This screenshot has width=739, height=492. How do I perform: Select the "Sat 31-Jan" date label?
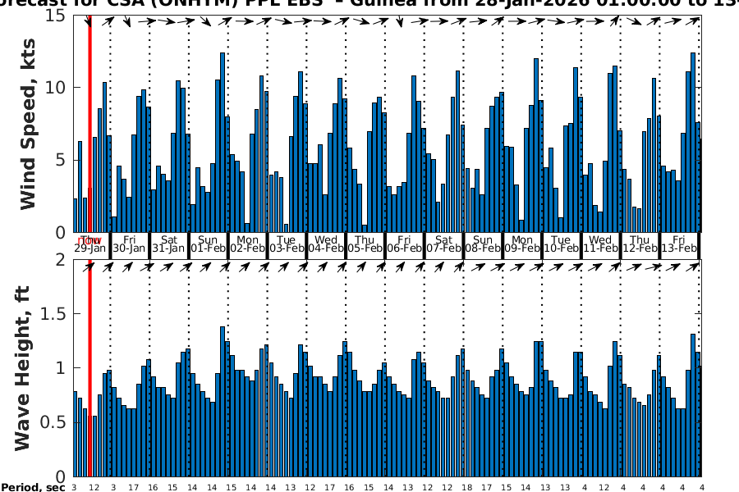(x=168, y=244)
